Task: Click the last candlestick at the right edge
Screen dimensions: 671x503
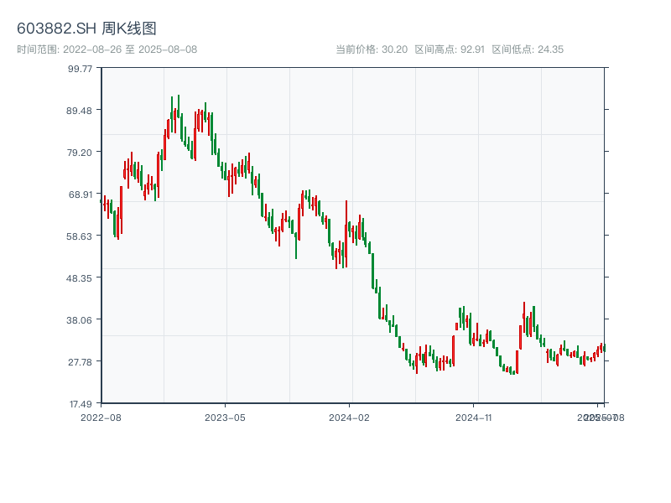Action: pyautogui.click(x=603, y=348)
